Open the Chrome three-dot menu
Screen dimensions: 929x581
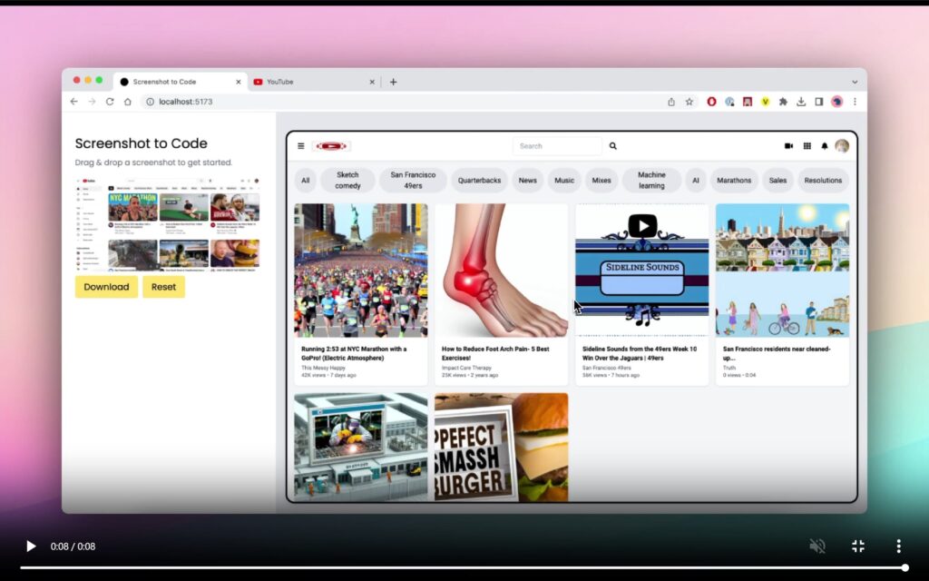coord(855,102)
